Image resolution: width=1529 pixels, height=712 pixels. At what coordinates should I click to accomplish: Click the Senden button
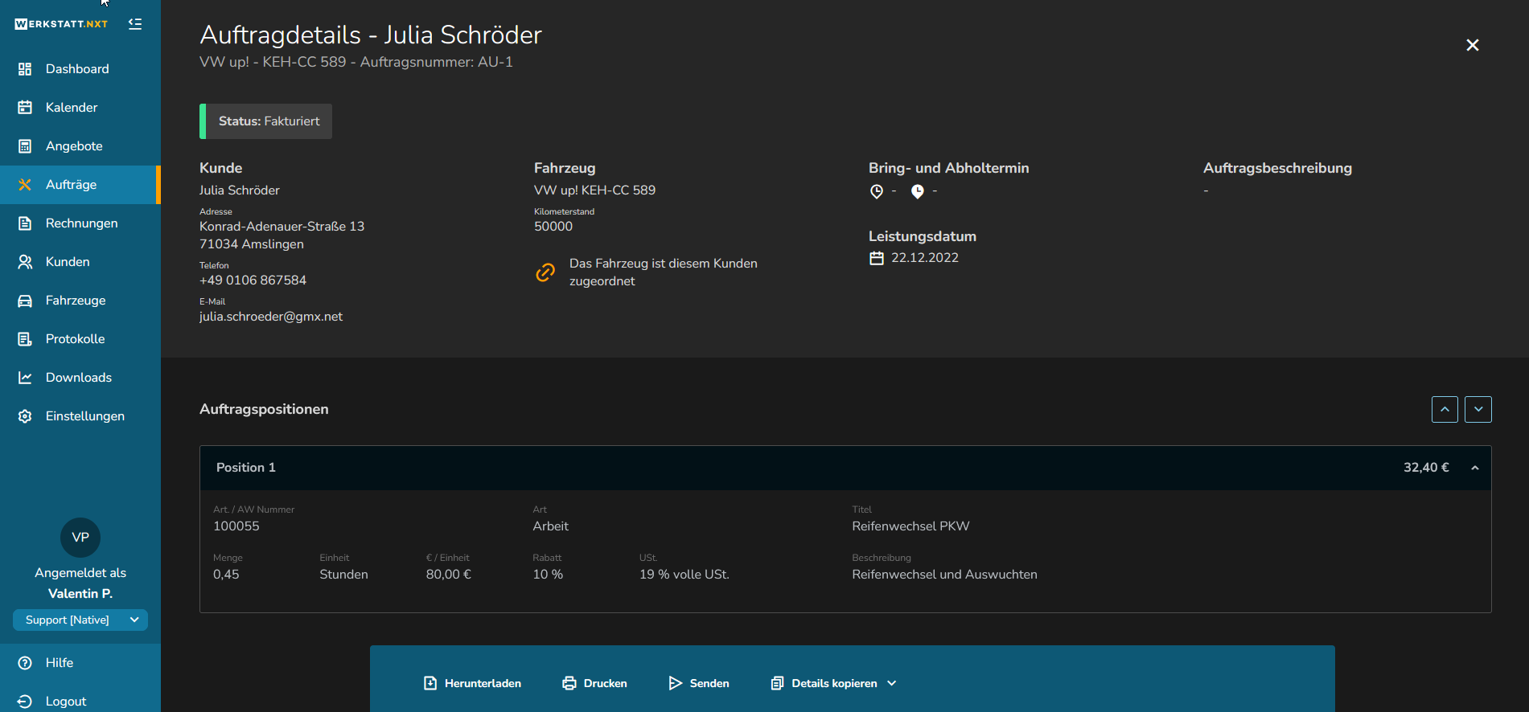tap(699, 683)
